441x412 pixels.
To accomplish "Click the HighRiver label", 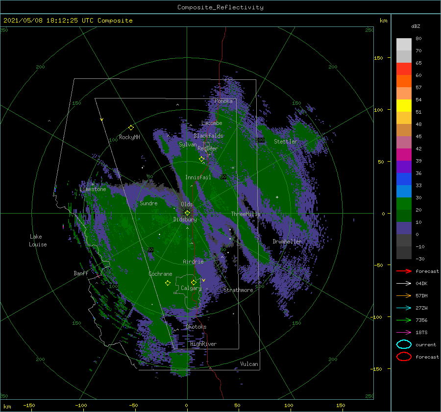I will 203,344.
